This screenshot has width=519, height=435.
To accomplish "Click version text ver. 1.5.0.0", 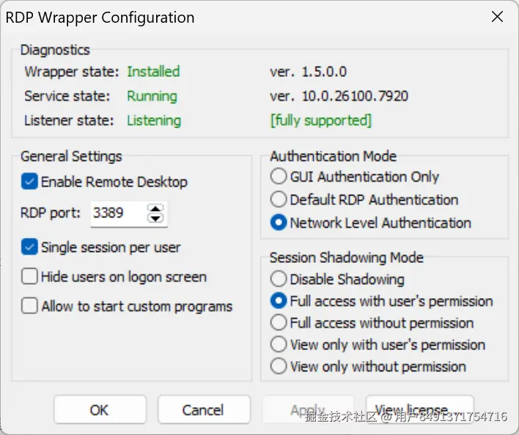I will [309, 72].
